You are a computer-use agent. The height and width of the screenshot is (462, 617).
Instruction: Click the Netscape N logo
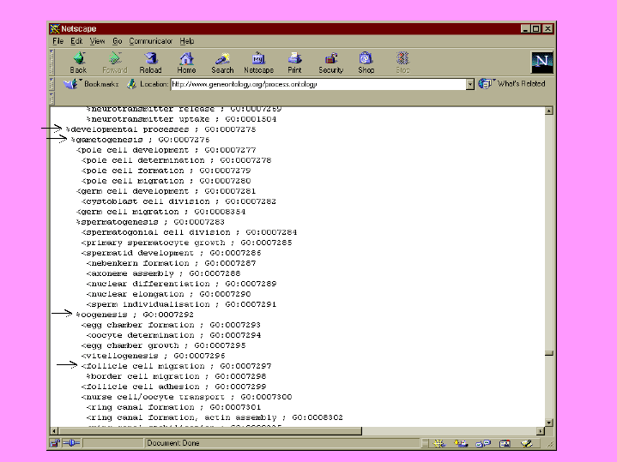coord(542,62)
